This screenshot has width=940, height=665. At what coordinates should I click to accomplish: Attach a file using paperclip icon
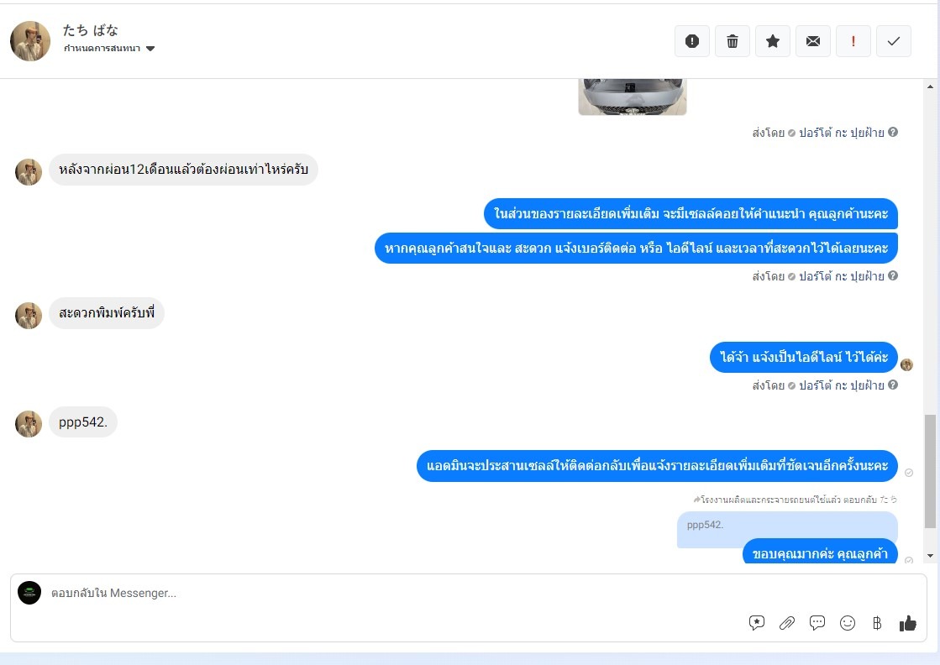click(x=787, y=623)
